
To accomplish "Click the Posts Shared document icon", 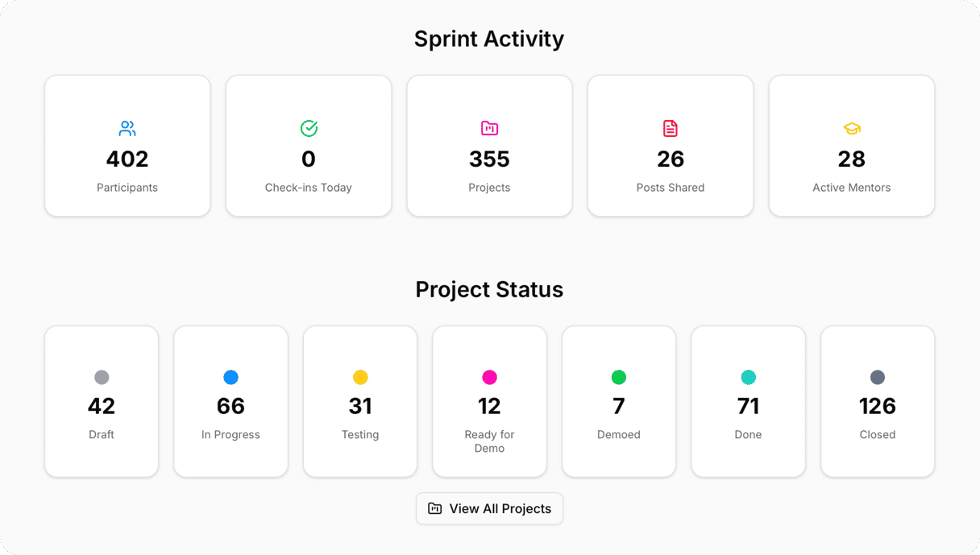I will point(671,127).
